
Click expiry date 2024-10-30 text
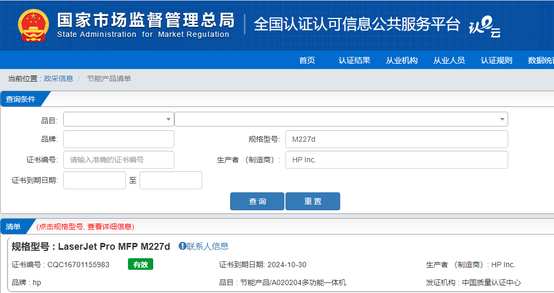pos(287,265)
